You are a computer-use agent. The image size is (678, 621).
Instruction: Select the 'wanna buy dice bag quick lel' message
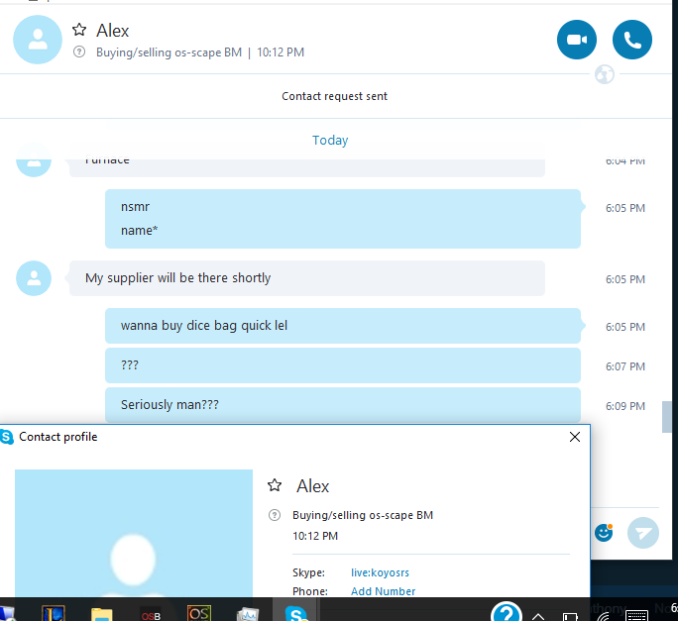(343, 326)
